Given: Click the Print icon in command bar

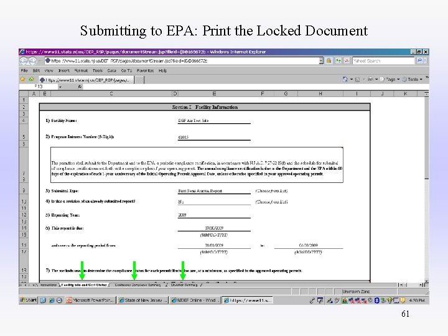Looking at the screenshot, I should [370, 79].
